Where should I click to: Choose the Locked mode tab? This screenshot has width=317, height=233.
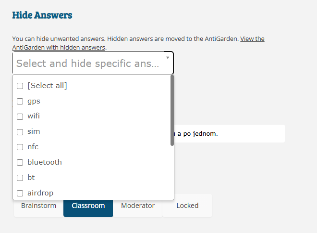pos(187,206)
